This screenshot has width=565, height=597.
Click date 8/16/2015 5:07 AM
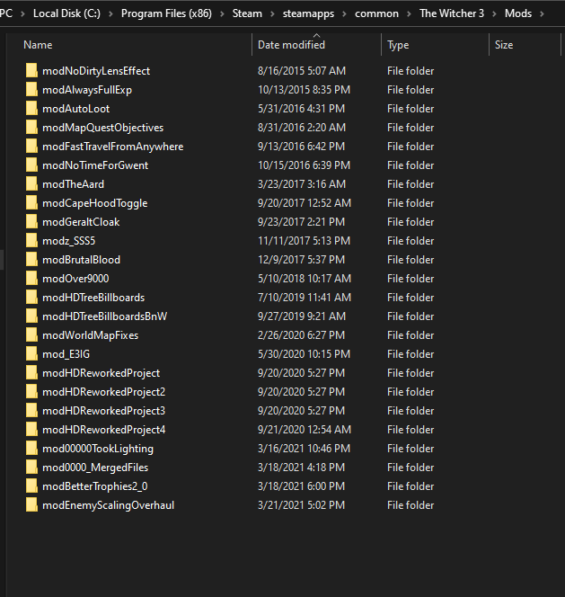pos(302,71)
